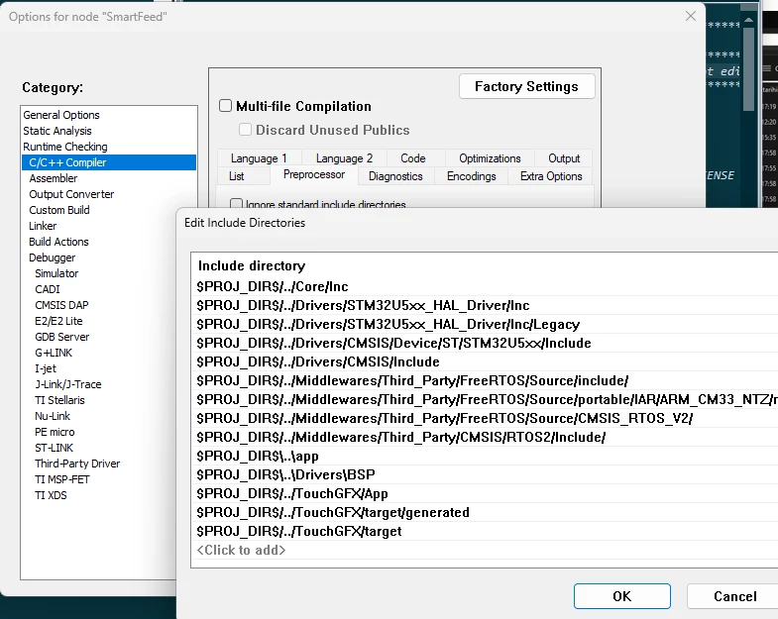
Task: Click the Factory Settings button
Action: tap(526, 86)
